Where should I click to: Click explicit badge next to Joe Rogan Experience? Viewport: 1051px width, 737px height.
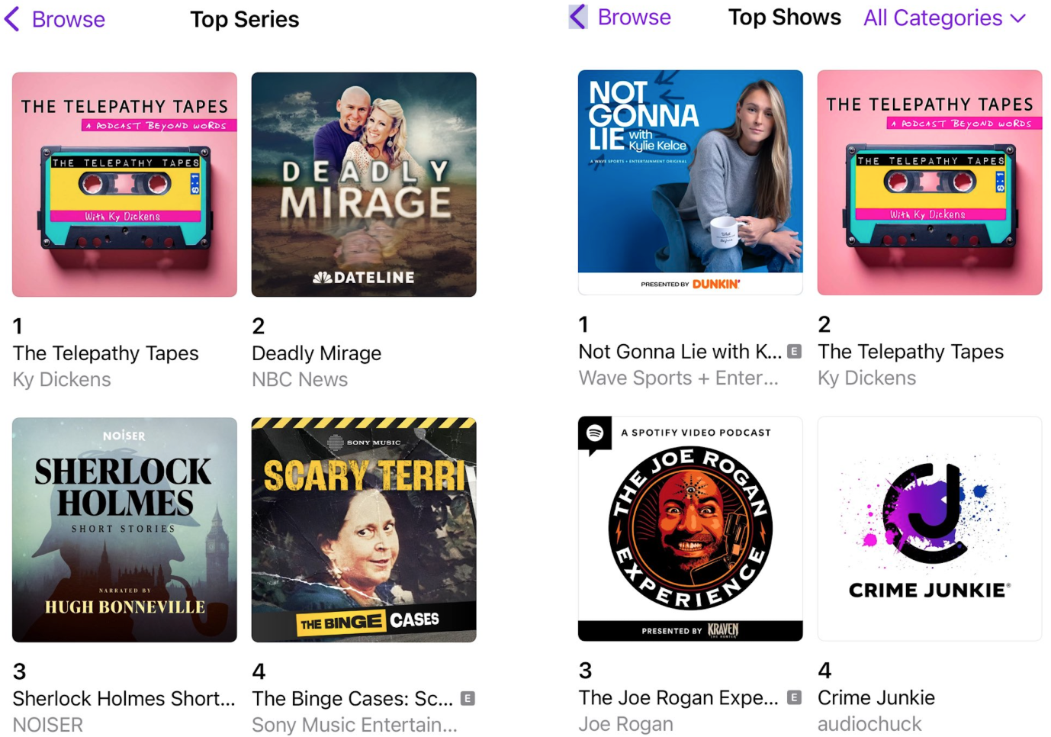point(794,697)
